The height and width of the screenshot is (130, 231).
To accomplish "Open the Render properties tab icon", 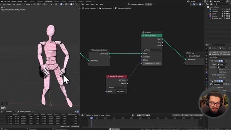I will tap(206, 52).
